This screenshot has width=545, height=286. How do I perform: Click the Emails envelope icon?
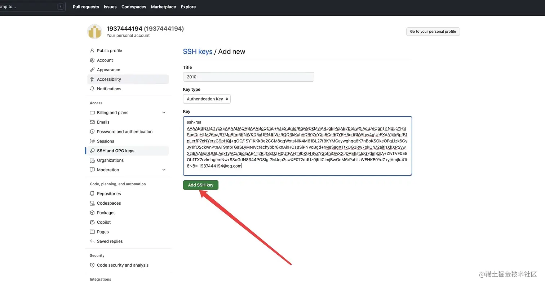click(92, 122)
